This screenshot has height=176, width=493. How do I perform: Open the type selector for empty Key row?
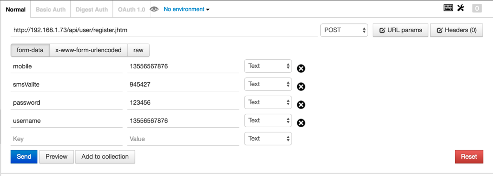click(268, 139)
